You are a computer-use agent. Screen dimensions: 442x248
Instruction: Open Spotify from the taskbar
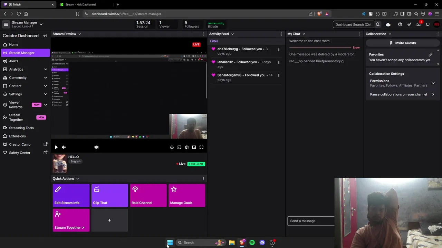252,242
